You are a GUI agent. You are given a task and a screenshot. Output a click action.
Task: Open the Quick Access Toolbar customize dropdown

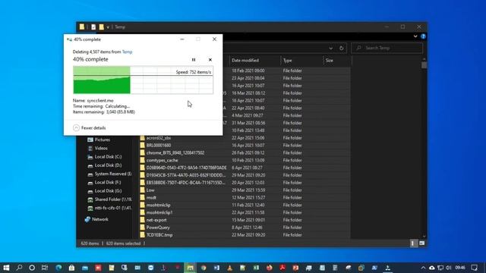pos(108,27)
